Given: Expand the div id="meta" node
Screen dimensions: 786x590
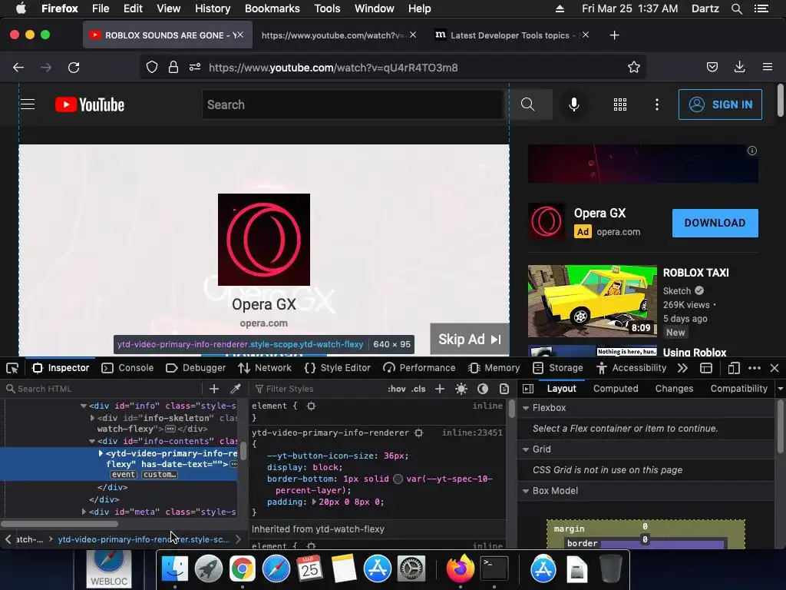Looking at the screenshot, I should (84, 512).
